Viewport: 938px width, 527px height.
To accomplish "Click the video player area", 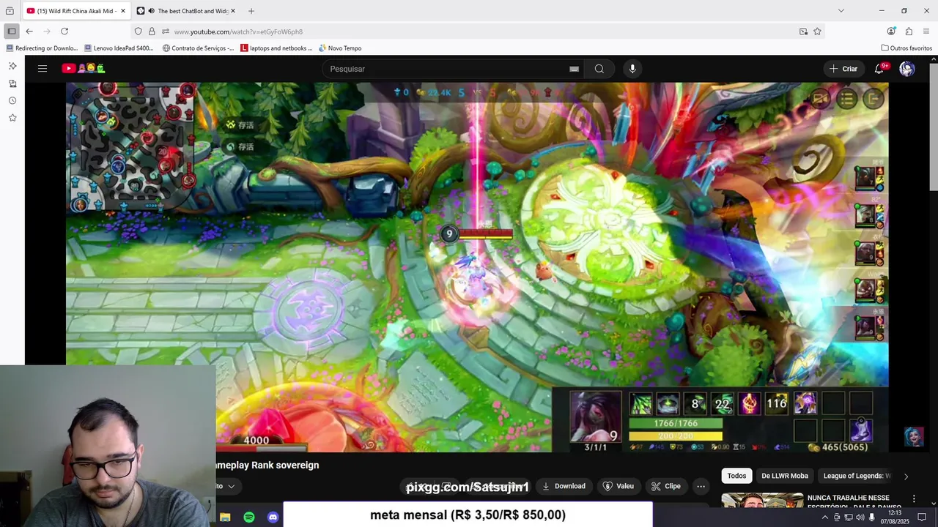I will click(x=477, y=267).
